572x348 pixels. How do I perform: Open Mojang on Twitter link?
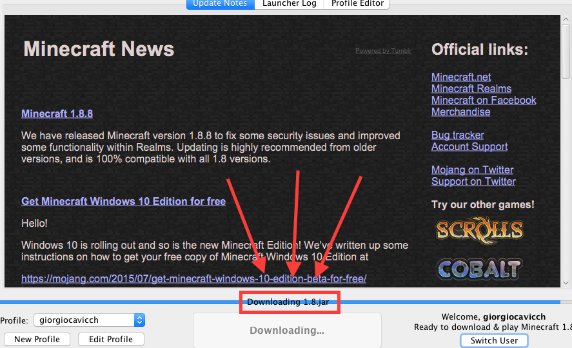point(473,169)
